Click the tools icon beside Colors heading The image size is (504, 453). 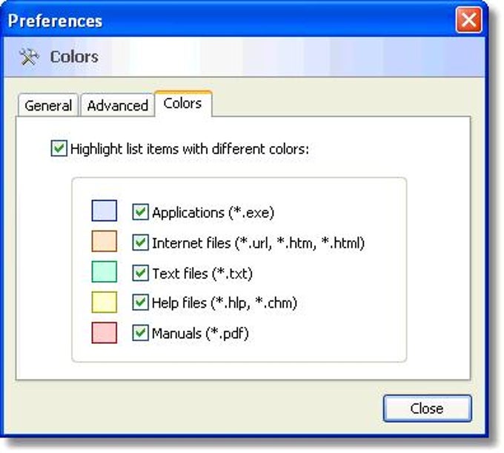click(29, 57)
